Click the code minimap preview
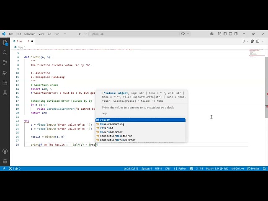Viewport: 268px width, 201px height. (x=257, y=53)
